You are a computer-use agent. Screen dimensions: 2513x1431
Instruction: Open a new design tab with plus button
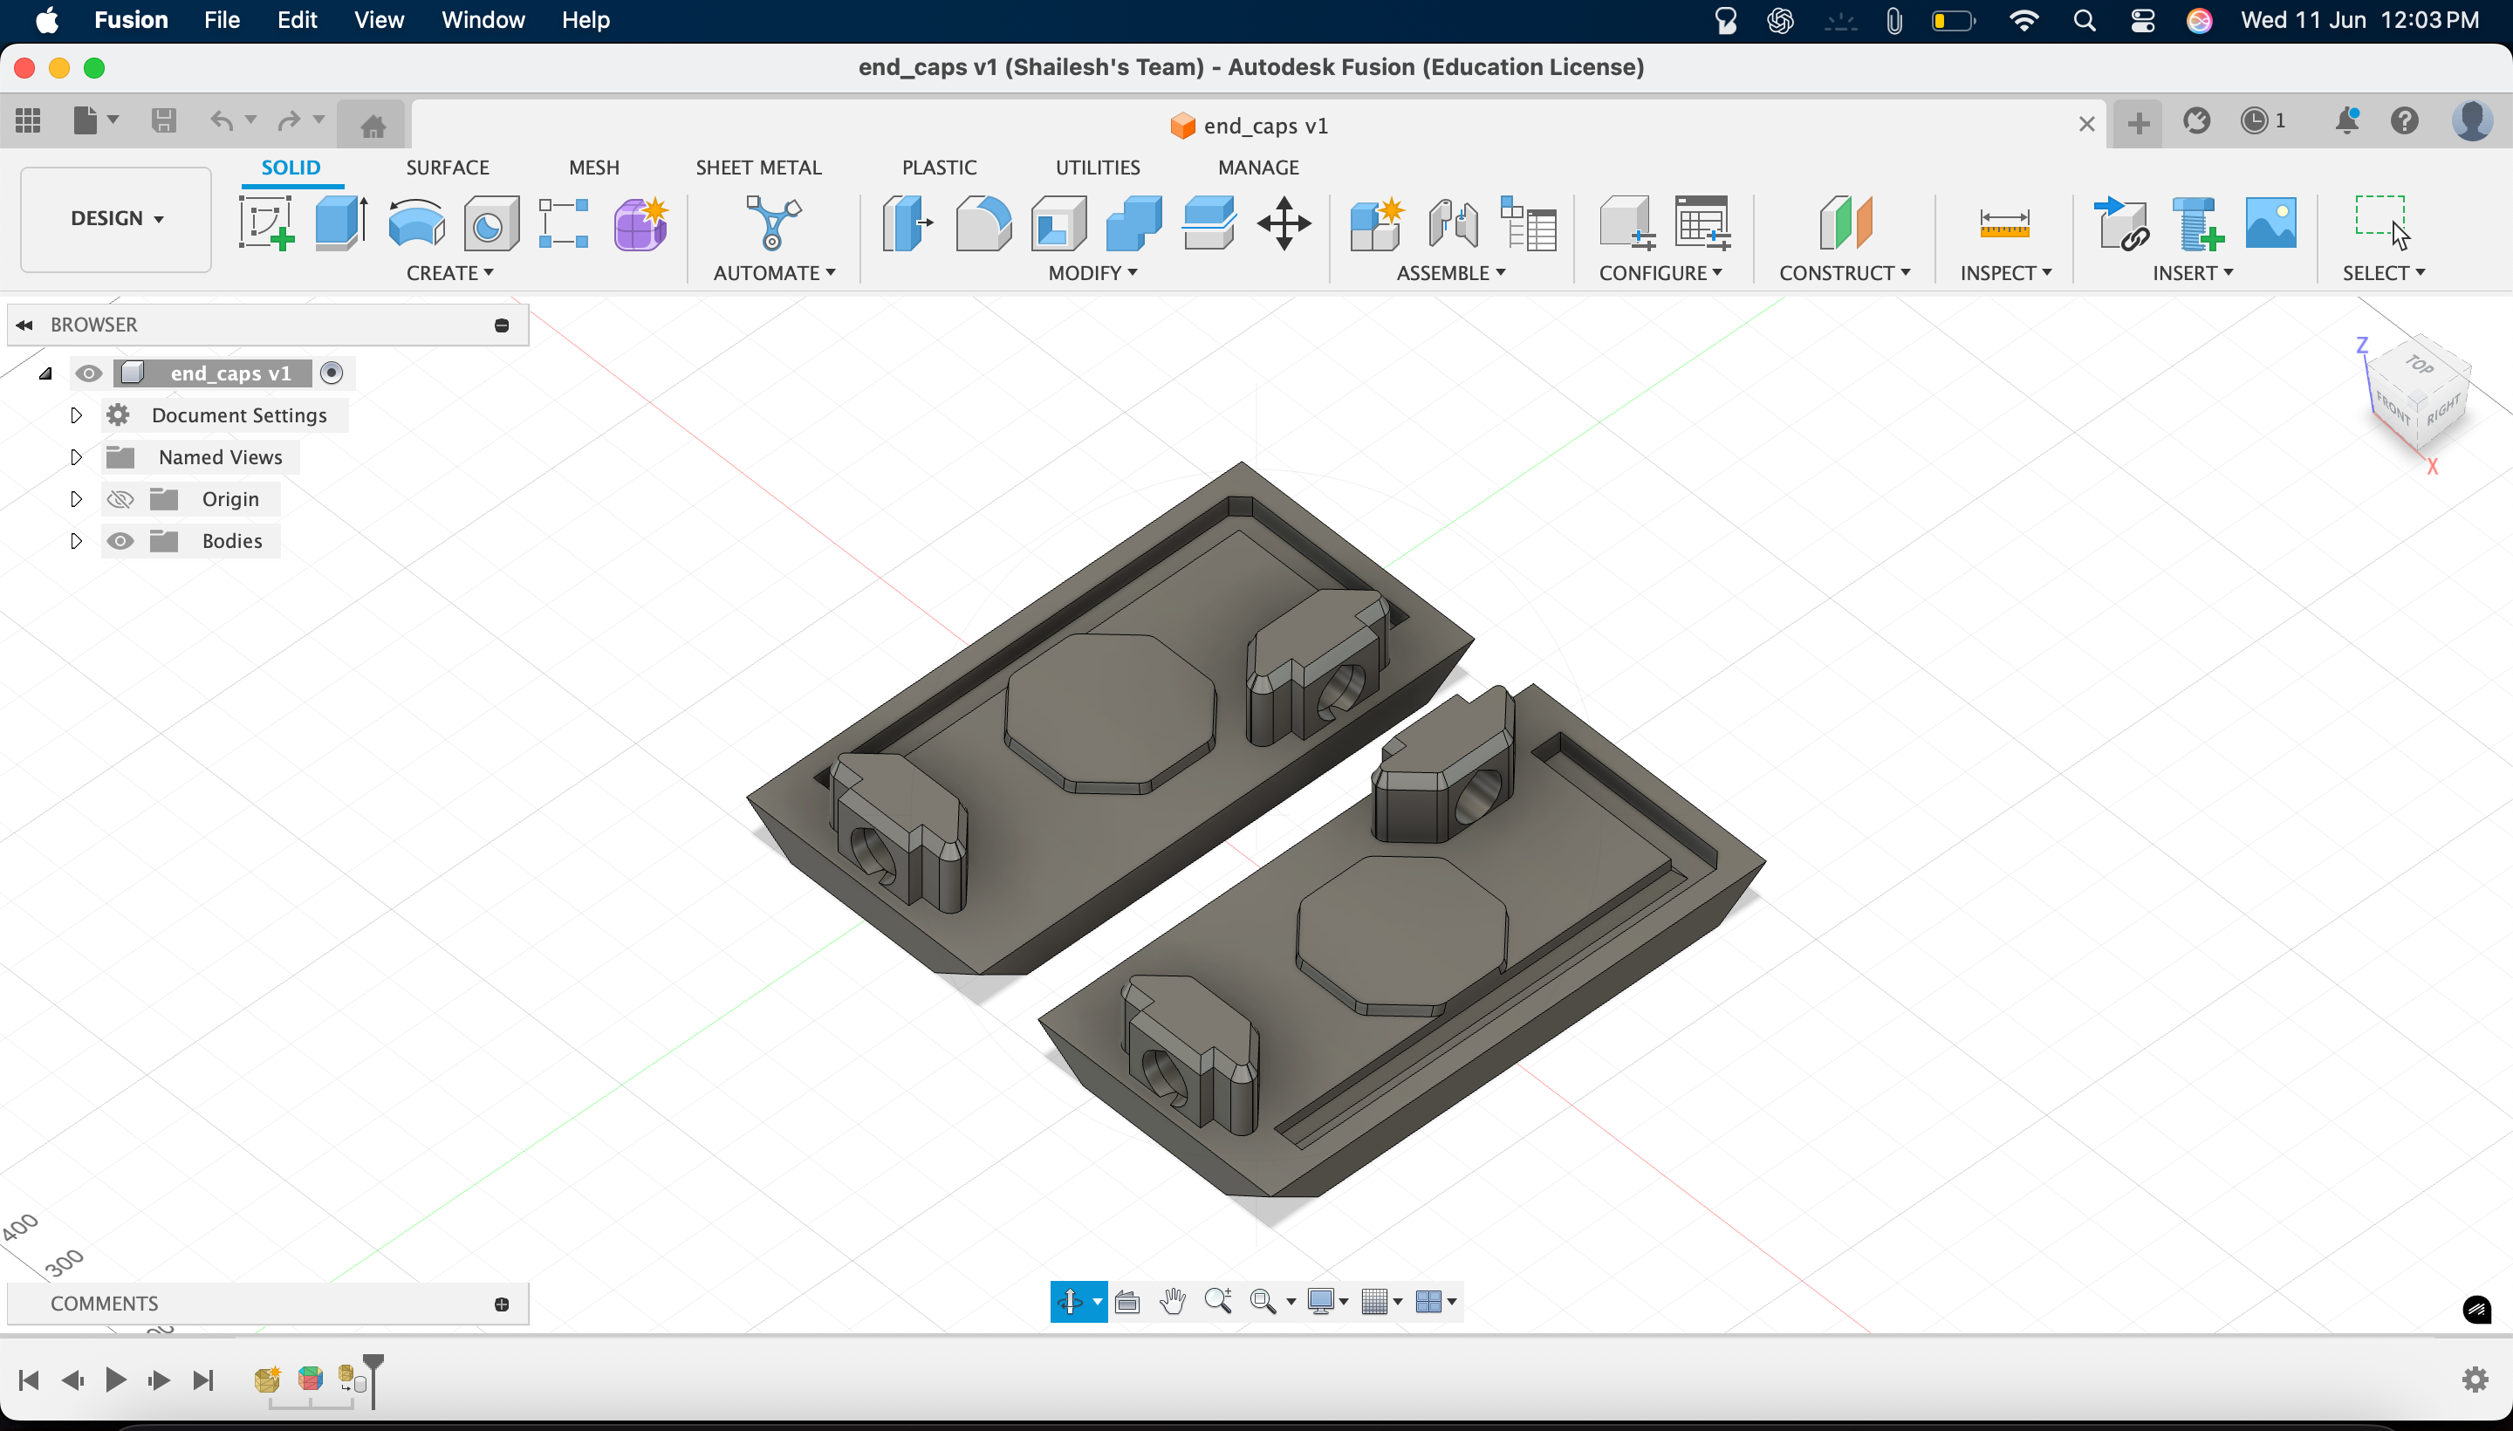click(x=2138, y=124)
